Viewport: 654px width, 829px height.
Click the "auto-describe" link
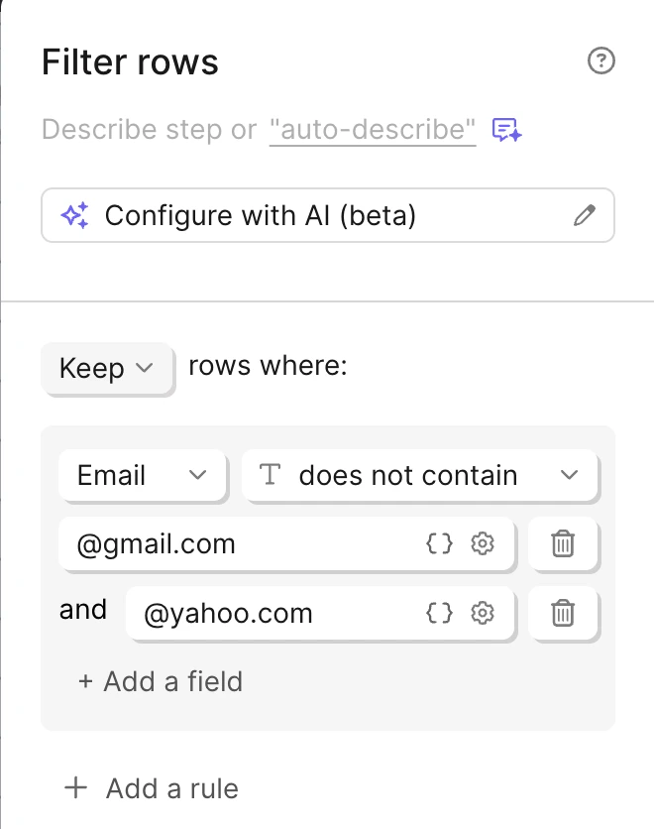point(373,130)
